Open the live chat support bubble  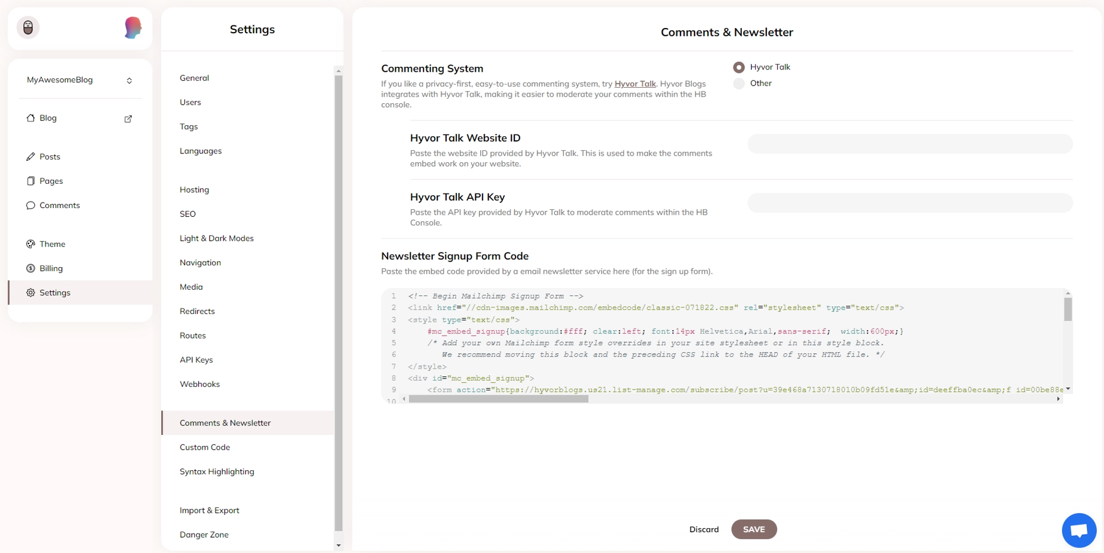(1079, 530)
